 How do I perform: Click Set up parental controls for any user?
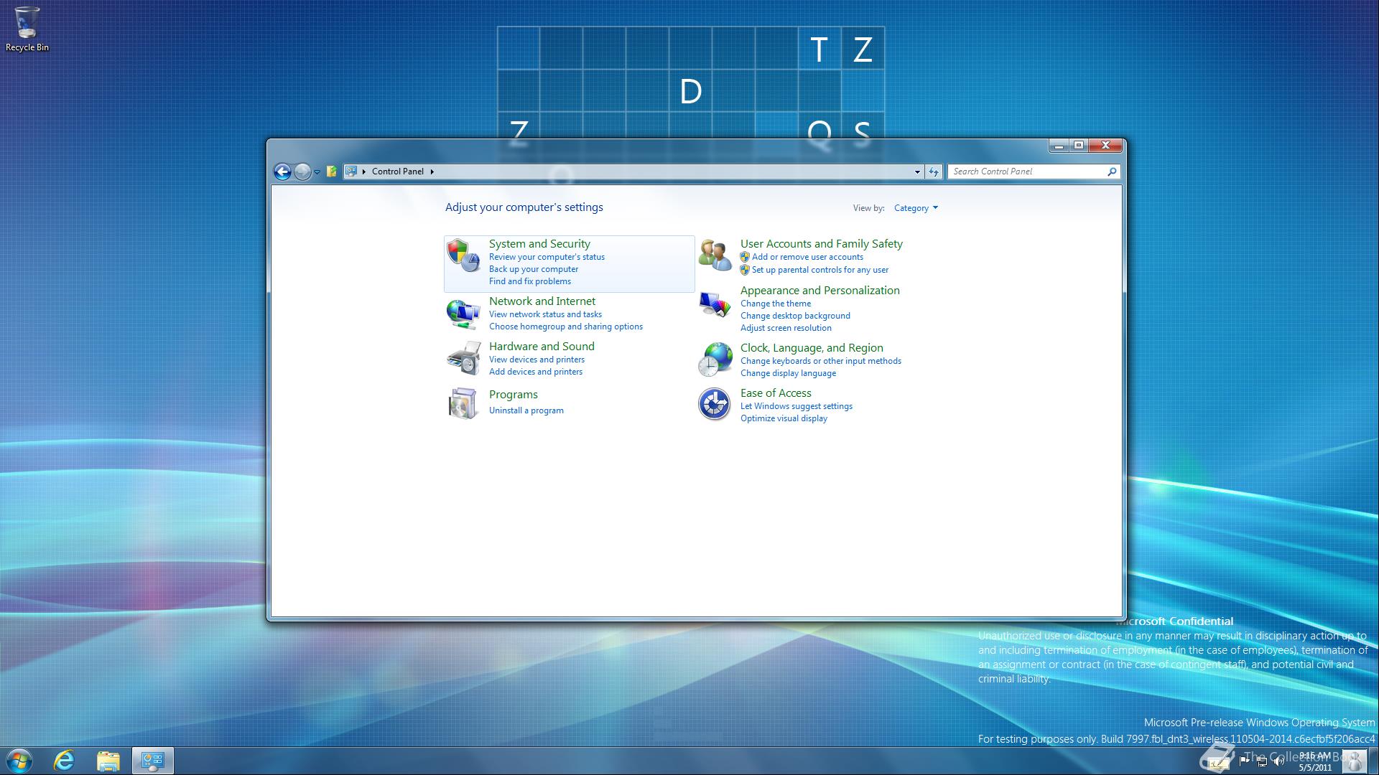tap(820, 270)
